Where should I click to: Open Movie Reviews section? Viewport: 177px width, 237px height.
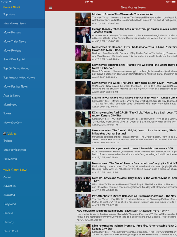(x=22, y=51)
